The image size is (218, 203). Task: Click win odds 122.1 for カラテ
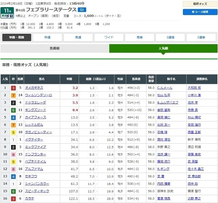point(74,199)
